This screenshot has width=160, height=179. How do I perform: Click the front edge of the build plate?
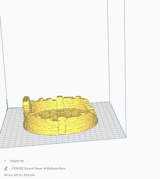point(63,143)
